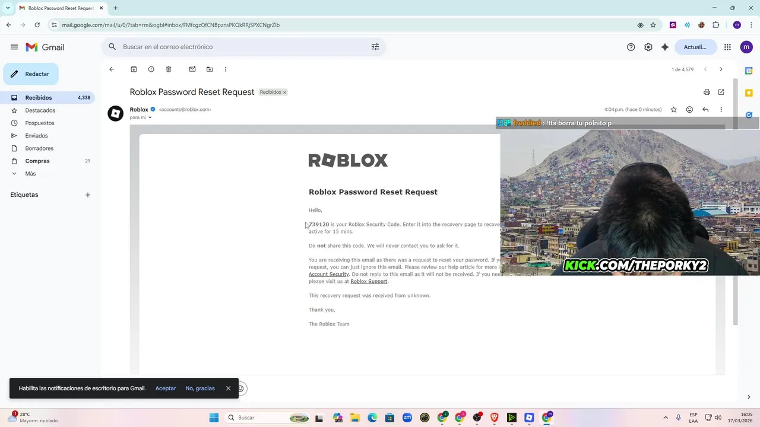This screenshot has height=427, width=760.
Task: Open Google Keep side panel
Action: pyautogui.click(x=749, y=93)
